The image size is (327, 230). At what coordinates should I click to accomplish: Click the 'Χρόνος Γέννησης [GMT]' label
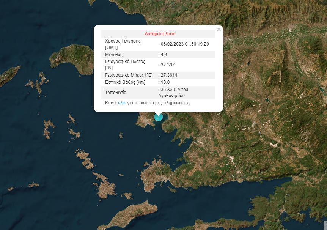(x=123, y=44)
